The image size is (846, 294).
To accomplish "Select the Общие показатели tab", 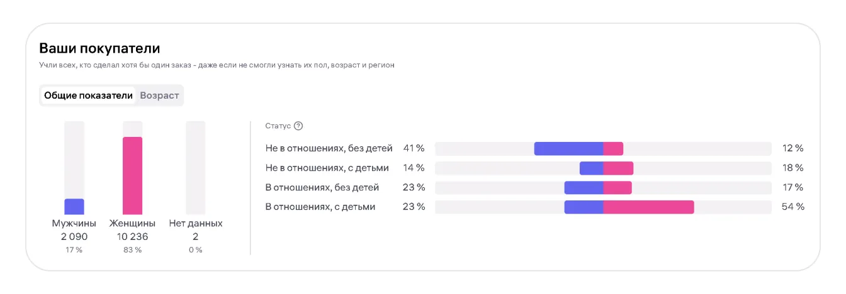I will pyautogui.click(x=88, y=95).
